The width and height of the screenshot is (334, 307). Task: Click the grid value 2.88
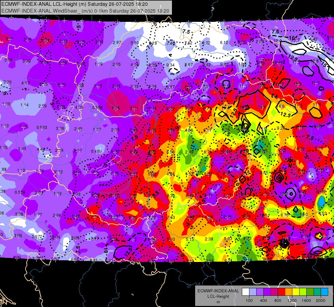click(57, 215)
